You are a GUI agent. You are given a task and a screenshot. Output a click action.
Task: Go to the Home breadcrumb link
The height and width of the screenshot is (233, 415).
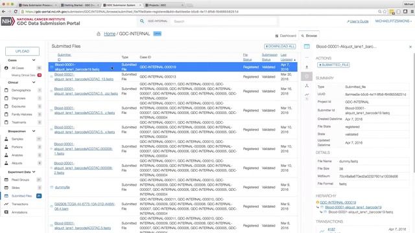[110, 34]
